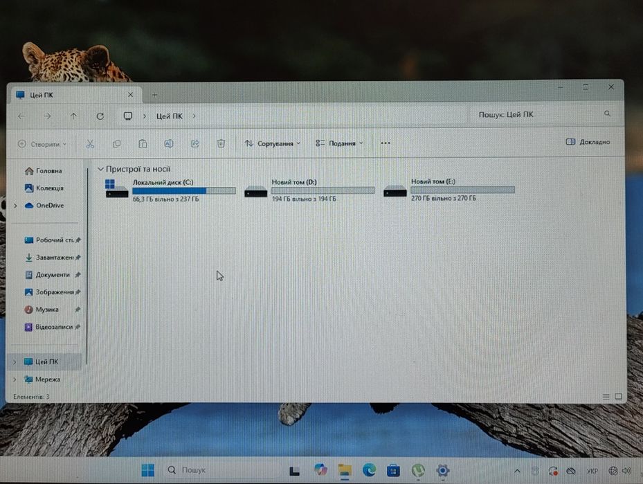The height and width of the screenshot is (484, 643).
Task: Expand the OneDrive tree node
Action: (15, 206)
